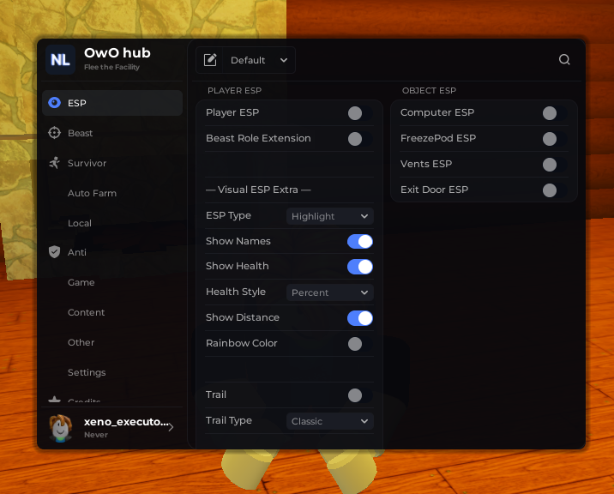This screenshot has width=614, height=494.
Task: Enable Rainbow Color toggle
Action: tap(360, 344)
